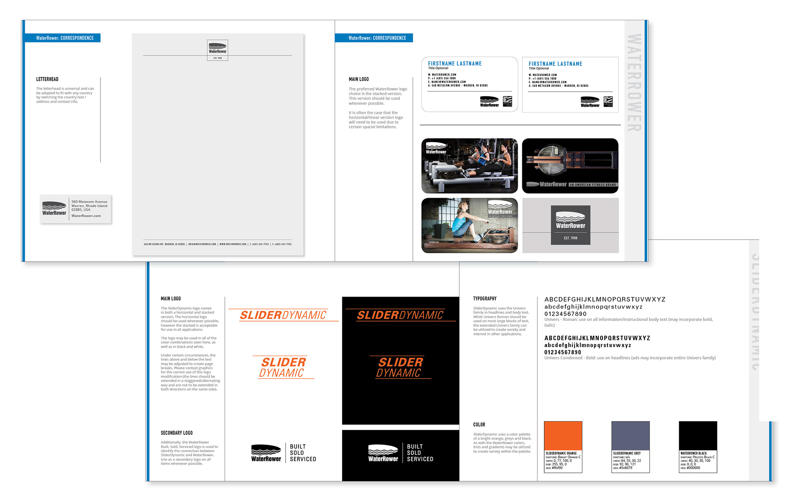Click the Built Sold Serviced logo on black
This screenshot has height=501, width=794.
(401, 453)
